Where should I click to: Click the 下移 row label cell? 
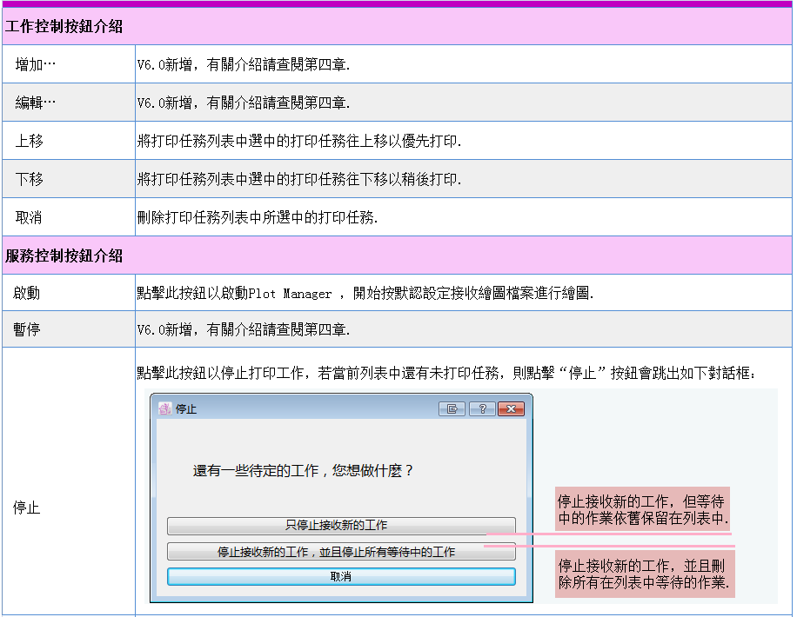click(29, 179)
